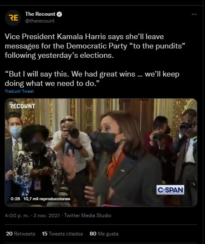
Task: Click The Recount display name
Action: pos(40,14)
